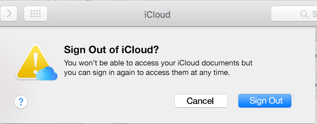Click blank dialog area left of Cancel
The width and height of the screenshot is (317, 124).
click(x=101, y=101)
